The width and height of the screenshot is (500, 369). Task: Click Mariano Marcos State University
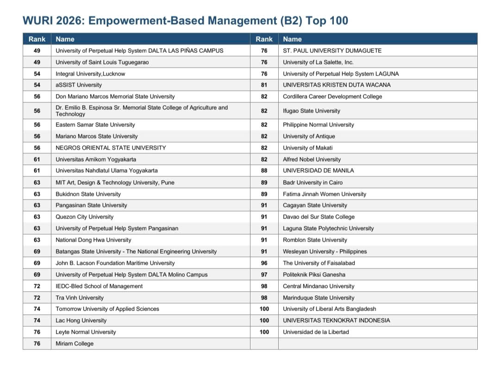(x=97, y=136)
